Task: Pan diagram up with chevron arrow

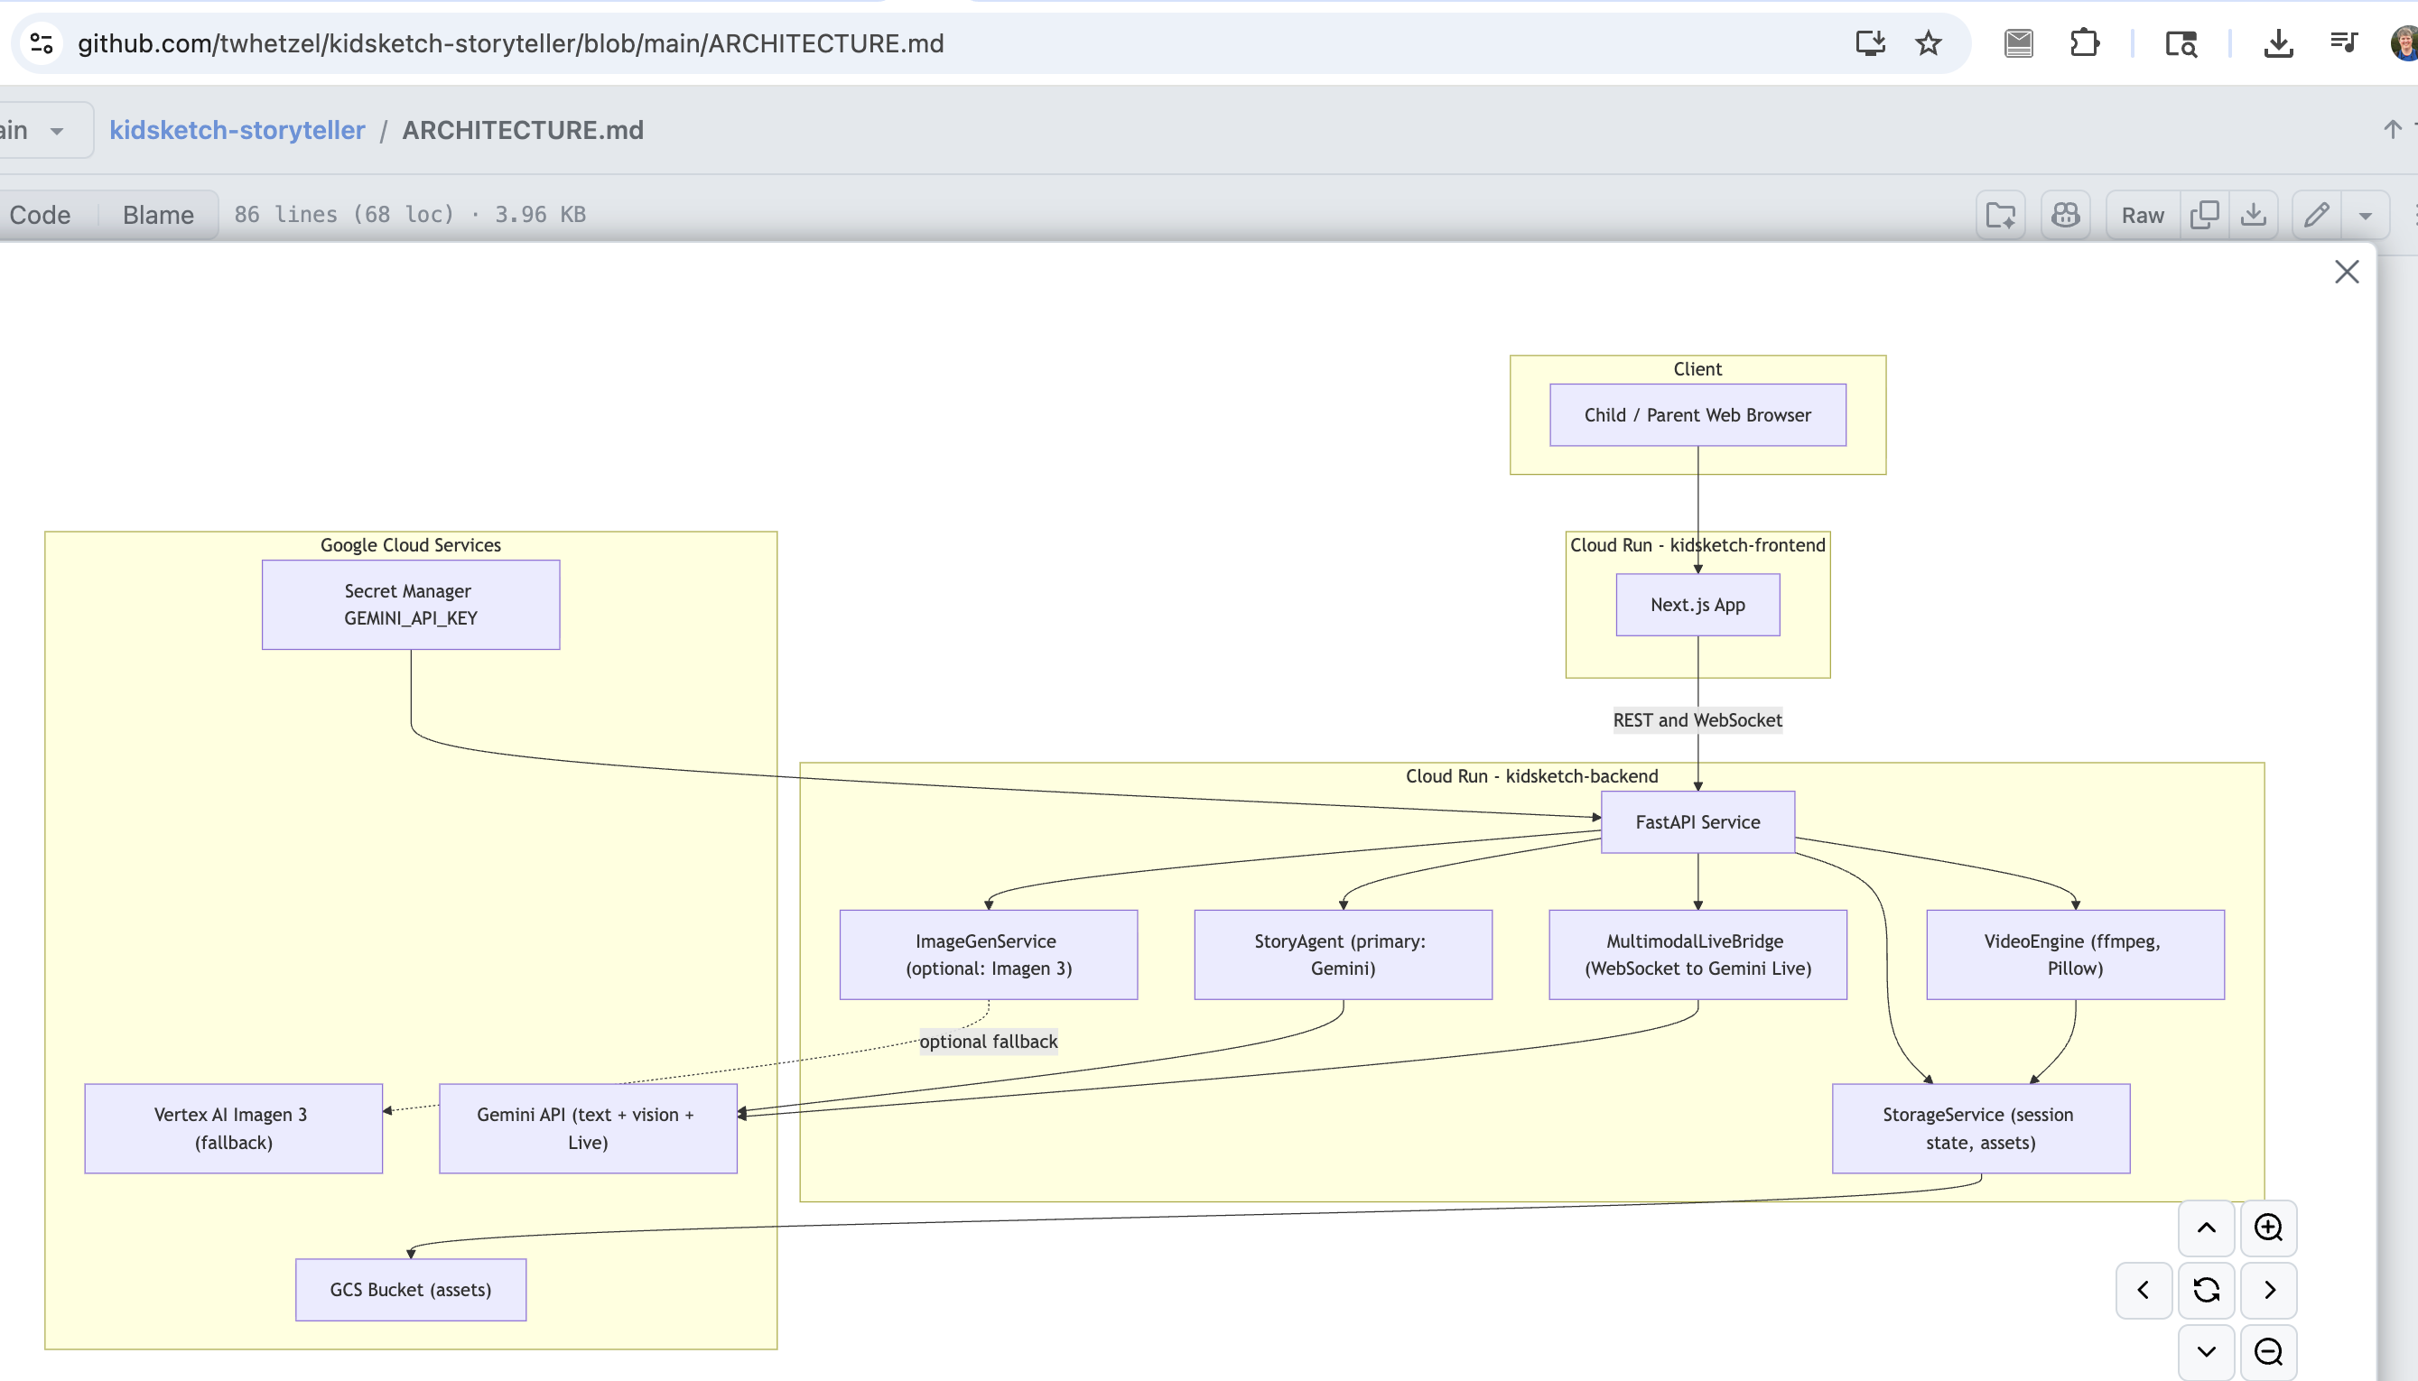Action: coord(2207,1228)
